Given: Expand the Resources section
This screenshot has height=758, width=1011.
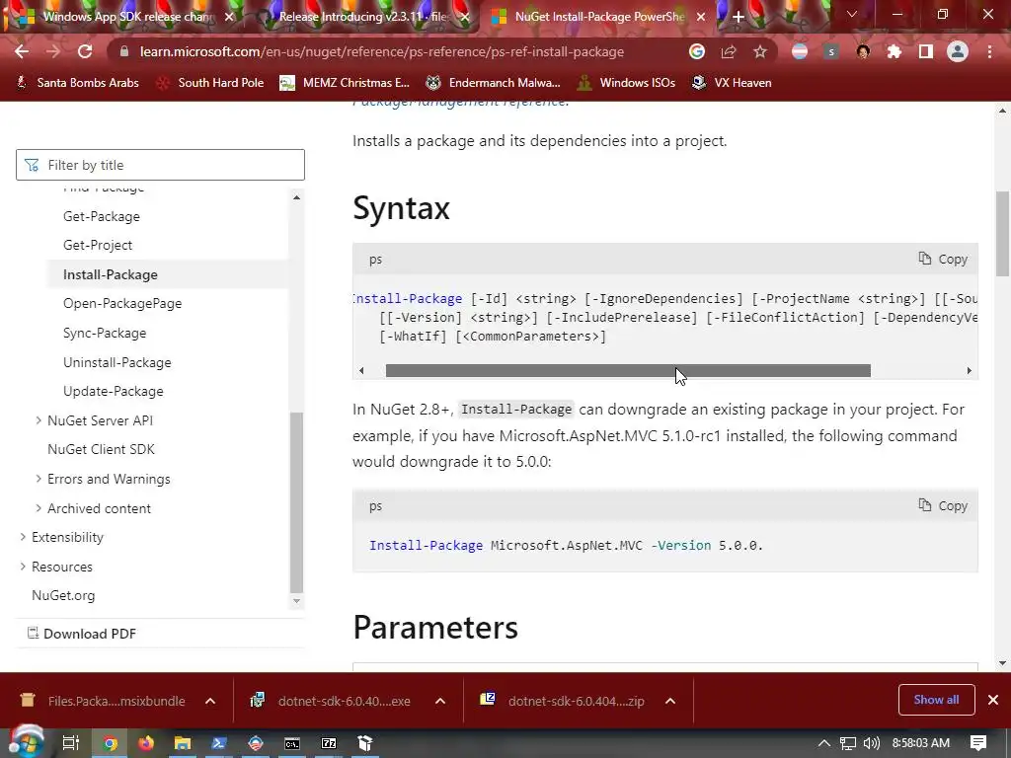Looking at the screenshot, I should (23, 567).
